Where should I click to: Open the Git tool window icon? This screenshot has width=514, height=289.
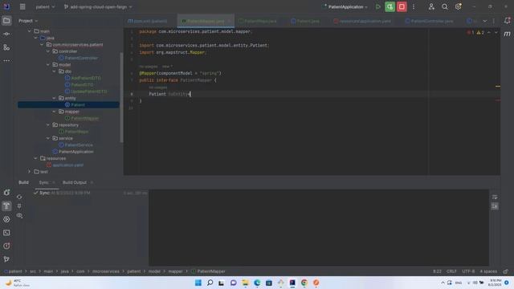coord(6,259)
